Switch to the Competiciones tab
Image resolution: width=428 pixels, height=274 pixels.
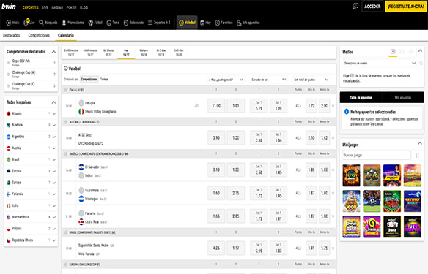[x=39, y=35]
